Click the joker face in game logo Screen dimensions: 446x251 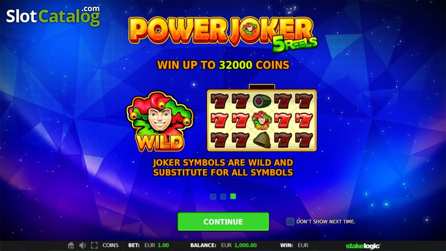tap(250, 29)
